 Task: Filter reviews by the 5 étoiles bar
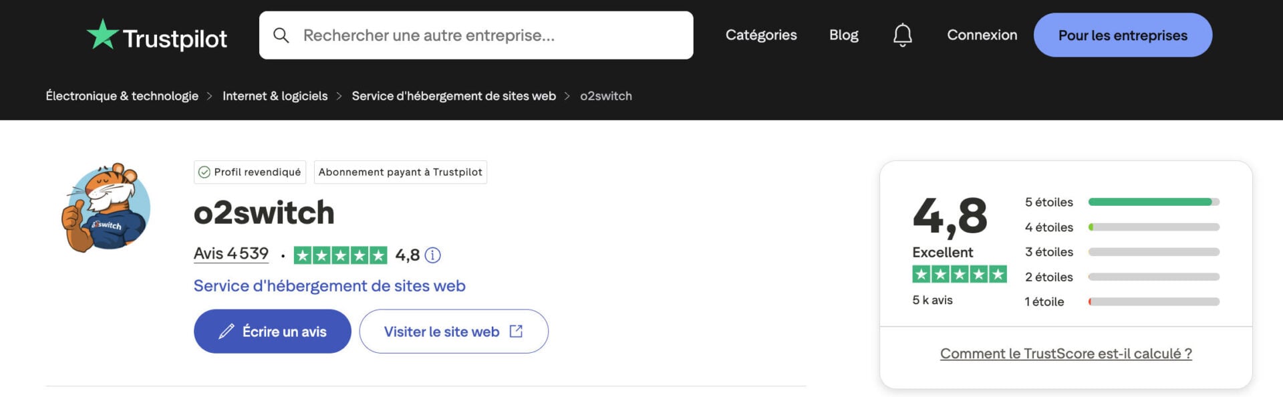(1154, 202)
